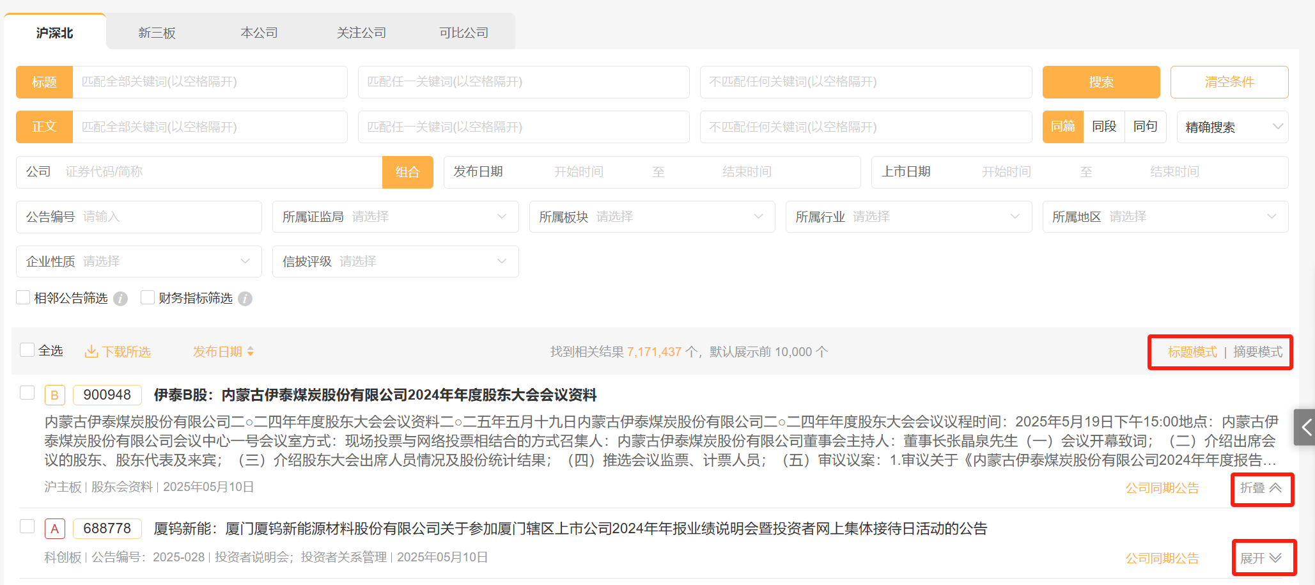Click the 清空条件 button
This screenshot has width=1315, height=585.
coord(1229,82)
